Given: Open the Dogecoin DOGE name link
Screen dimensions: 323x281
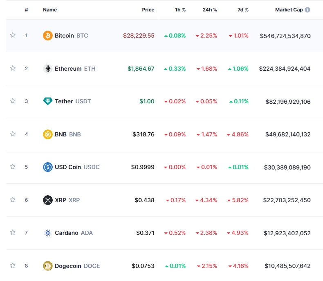Looking at the screenshot, I should click(x=77, y=266).
